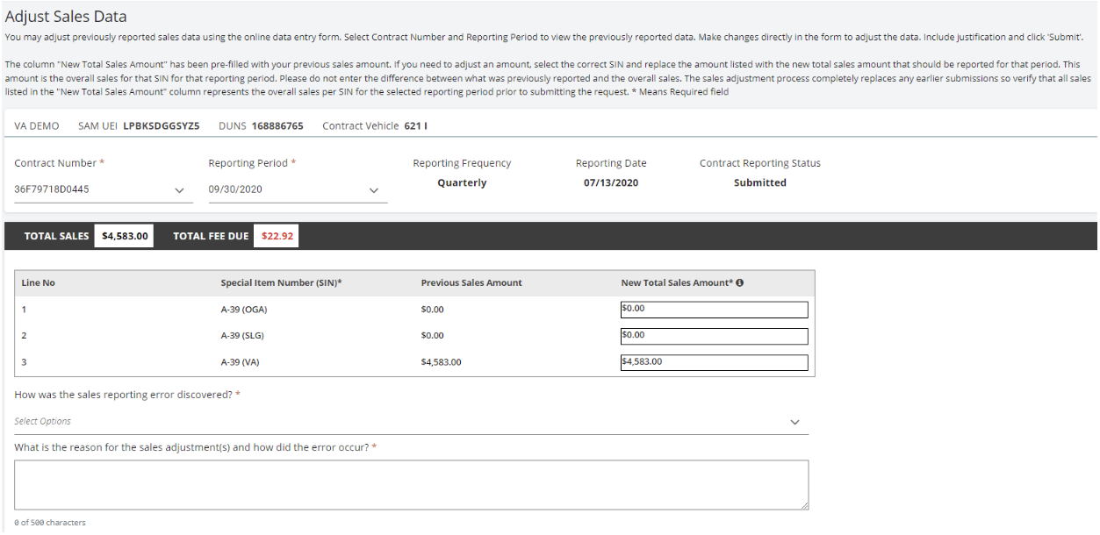Click the TOTAL FEE DUE value $22.92
1100x535 pixels.
[x=277, y=236]
